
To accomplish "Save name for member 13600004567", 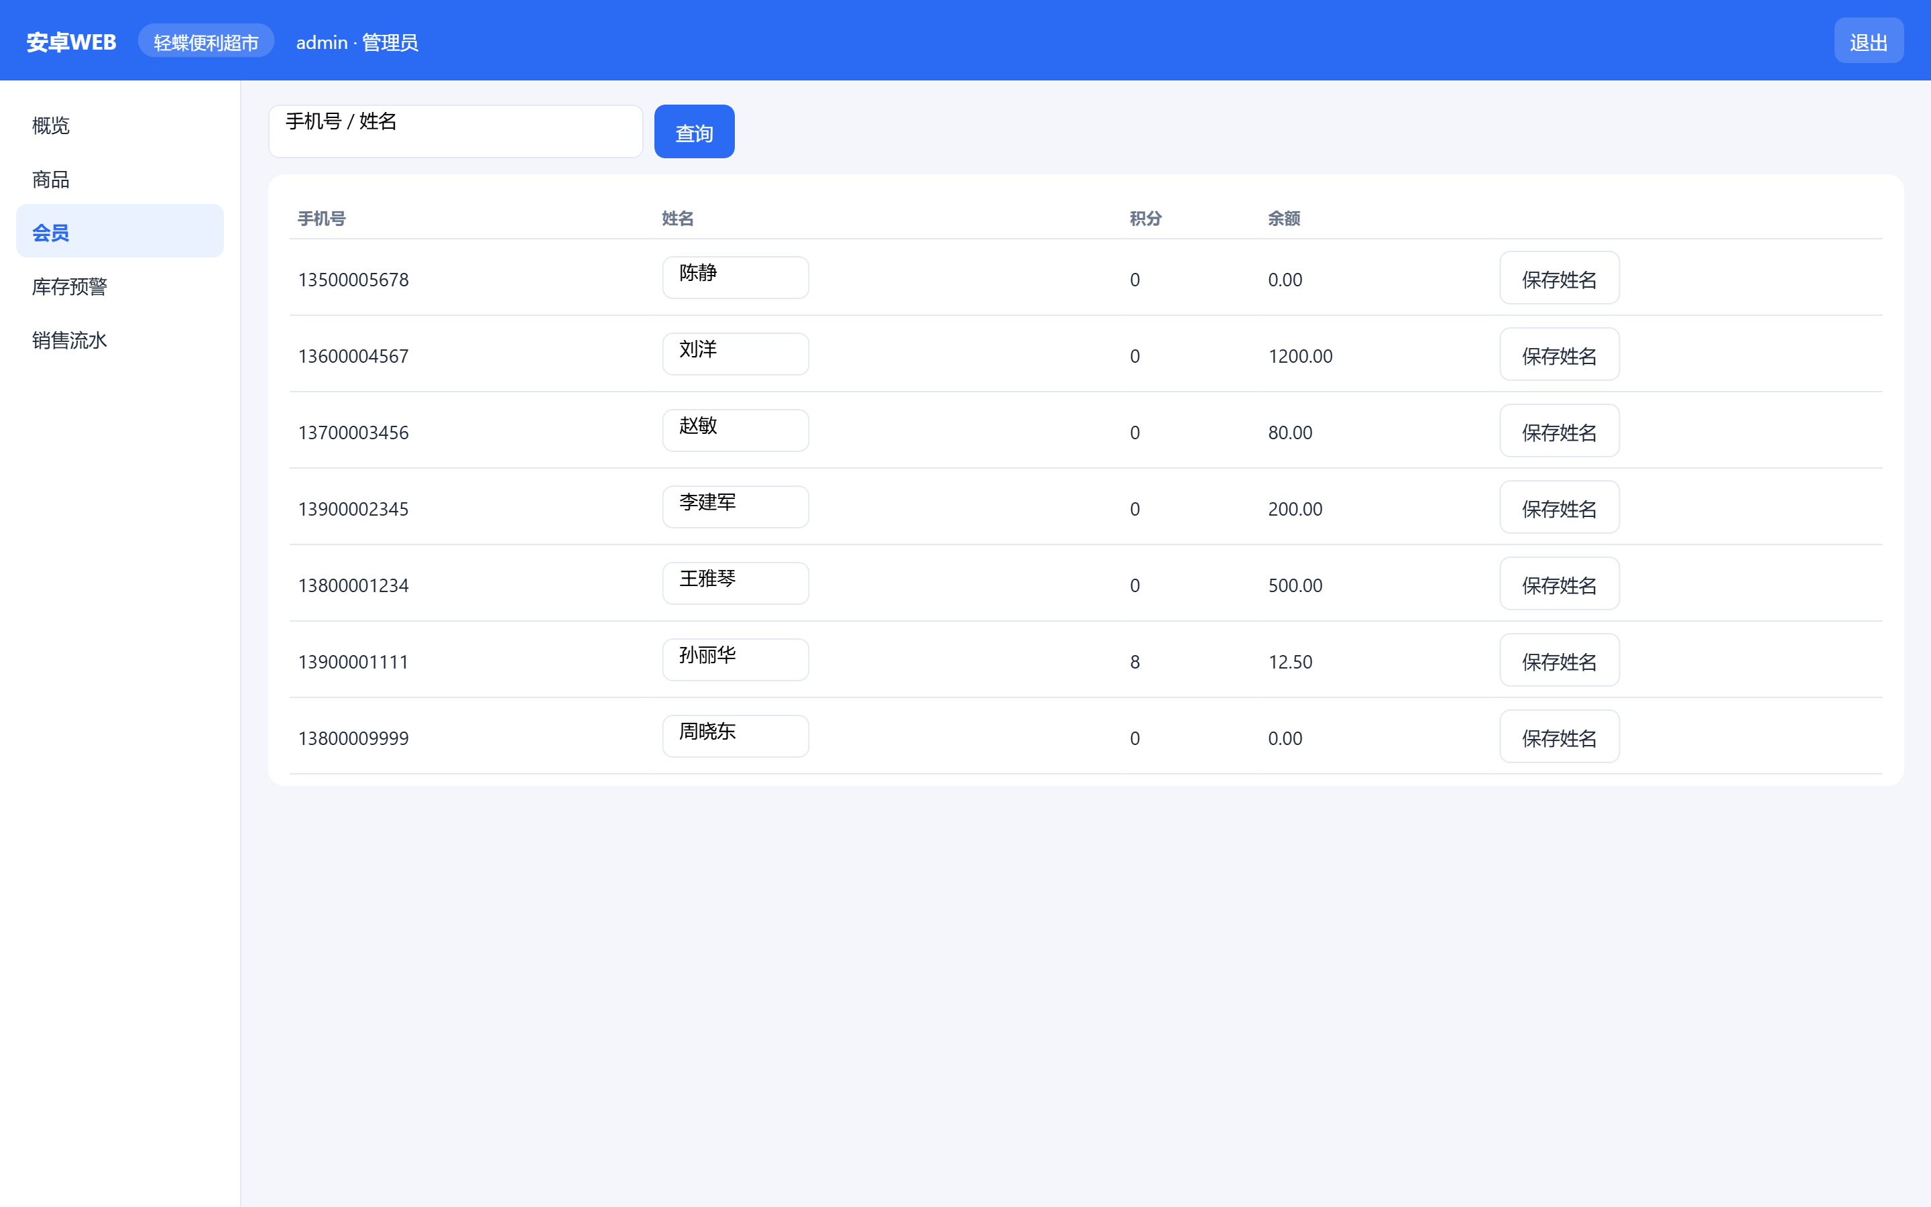I will coord(1559,355).
